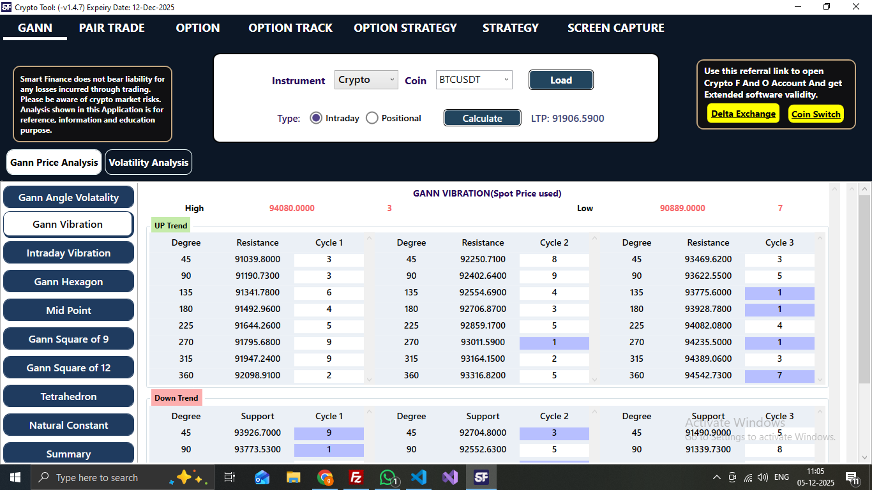
Task: Select the Intraday radio button
Action: point(316,117)
